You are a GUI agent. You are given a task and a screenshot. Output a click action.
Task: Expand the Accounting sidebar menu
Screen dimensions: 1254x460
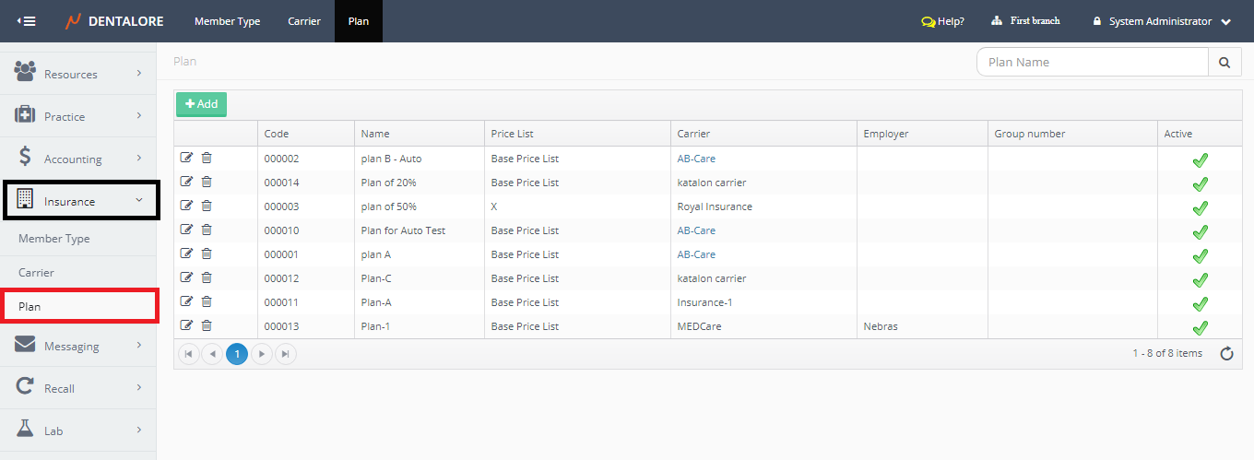(x=78, y=159)
